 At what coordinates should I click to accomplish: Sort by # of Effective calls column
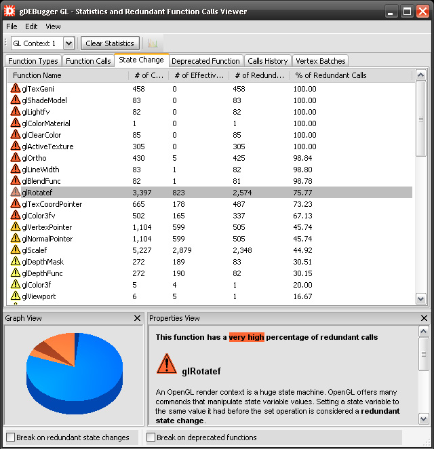tap(199, 75)
